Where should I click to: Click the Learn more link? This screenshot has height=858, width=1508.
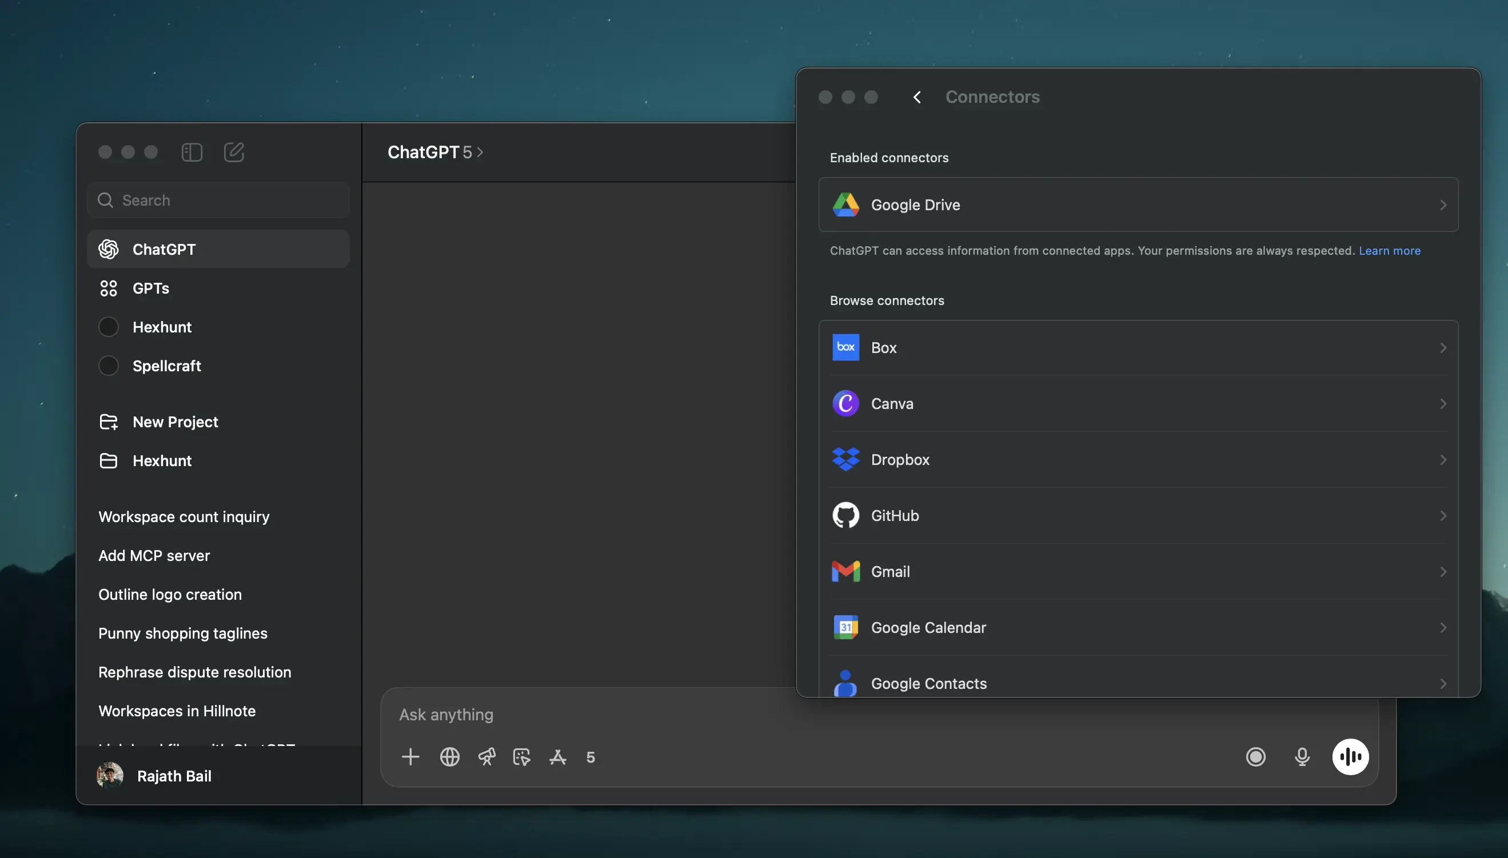click(1389, 251)
